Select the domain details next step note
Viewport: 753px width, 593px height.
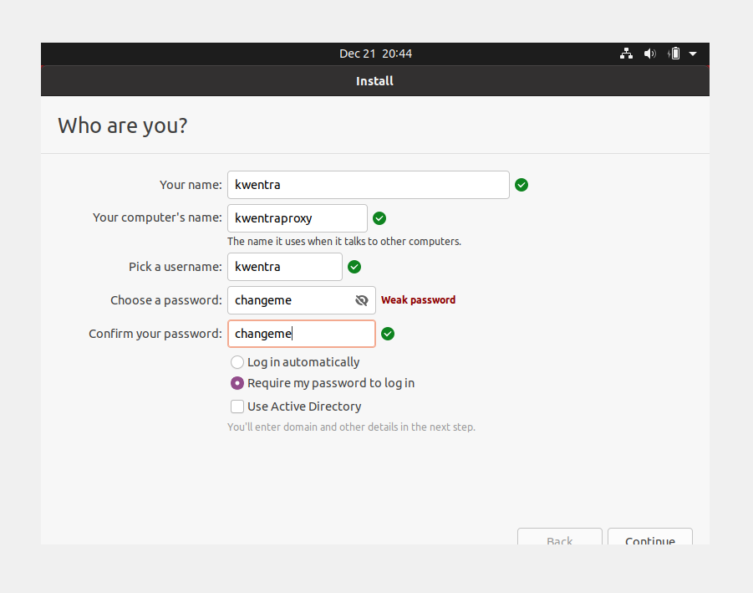[x=351, y=427]
